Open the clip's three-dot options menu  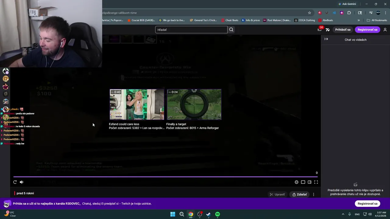tap(314, 194)
